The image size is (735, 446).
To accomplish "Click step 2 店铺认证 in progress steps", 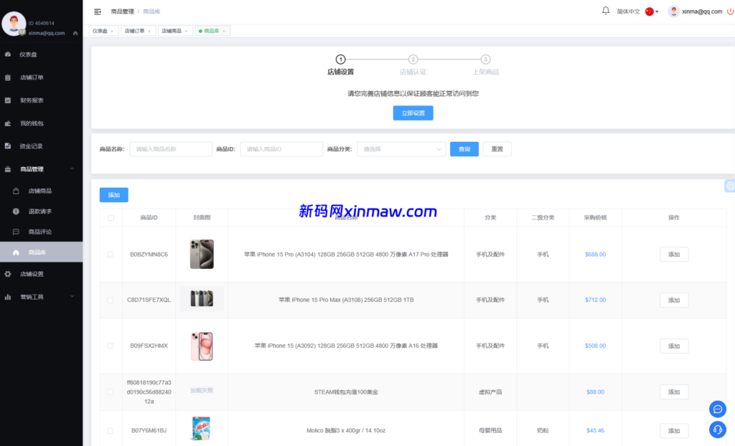I will click(413, 65).
